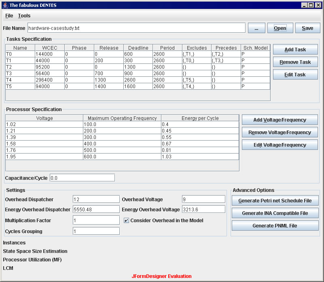Click Maximum Operating Frequency column header
Image resolution: width=324 pixels, height=282 pixels.
point(122,118)
